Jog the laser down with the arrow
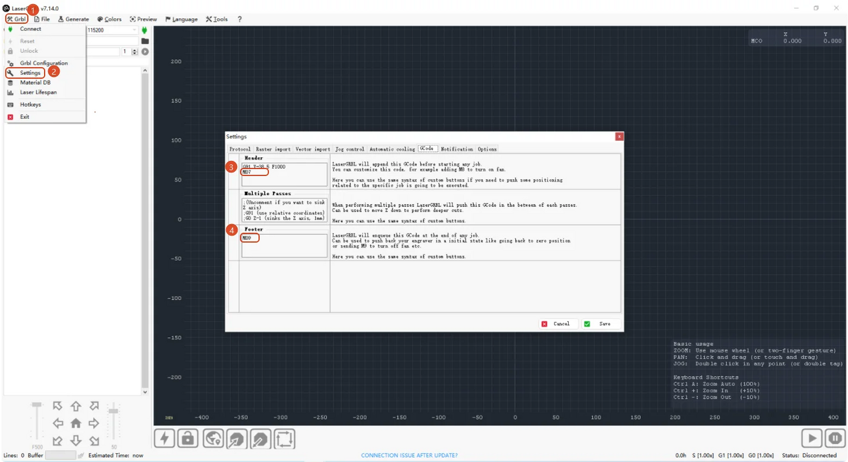Screen dimensions: 848x462 point(76,441)
